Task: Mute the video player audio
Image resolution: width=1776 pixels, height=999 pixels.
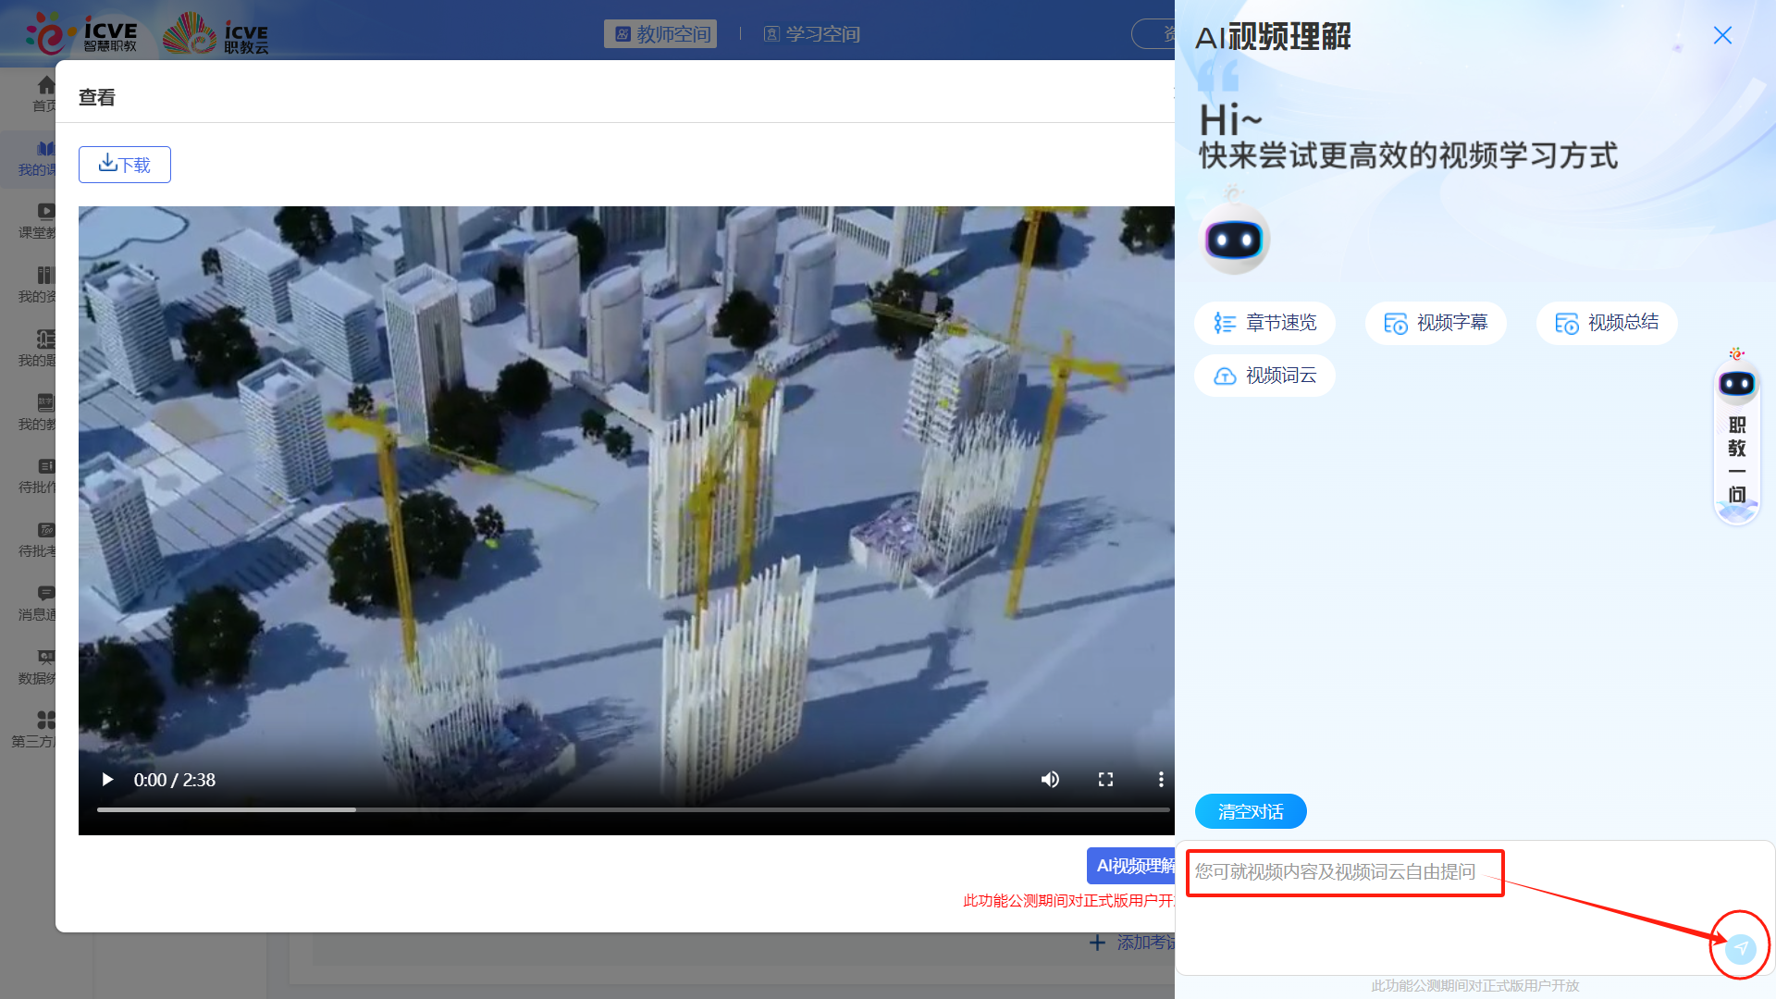Action: pyautogui.click(x=1050, y=780)
